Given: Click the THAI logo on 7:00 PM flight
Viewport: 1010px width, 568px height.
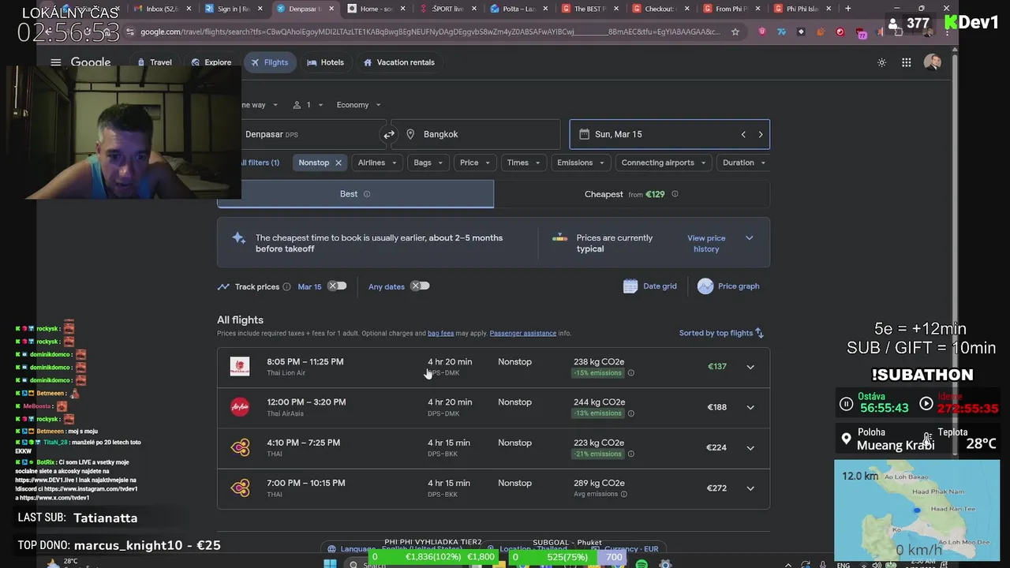Looking at the screenshot, I should (x=240, y=488).
